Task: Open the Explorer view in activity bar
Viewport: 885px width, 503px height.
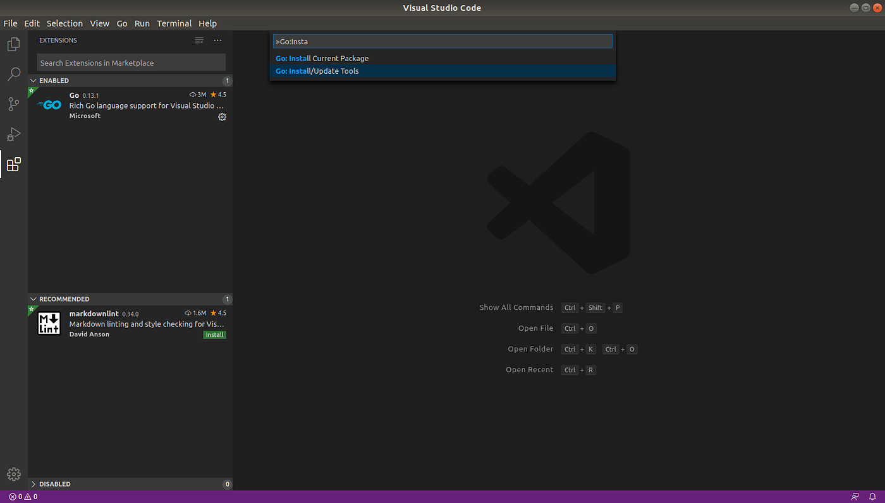Action: (x=13, y=44)
